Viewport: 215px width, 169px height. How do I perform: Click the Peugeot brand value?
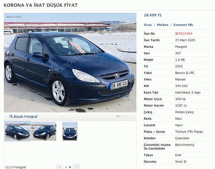click(181, 47)
